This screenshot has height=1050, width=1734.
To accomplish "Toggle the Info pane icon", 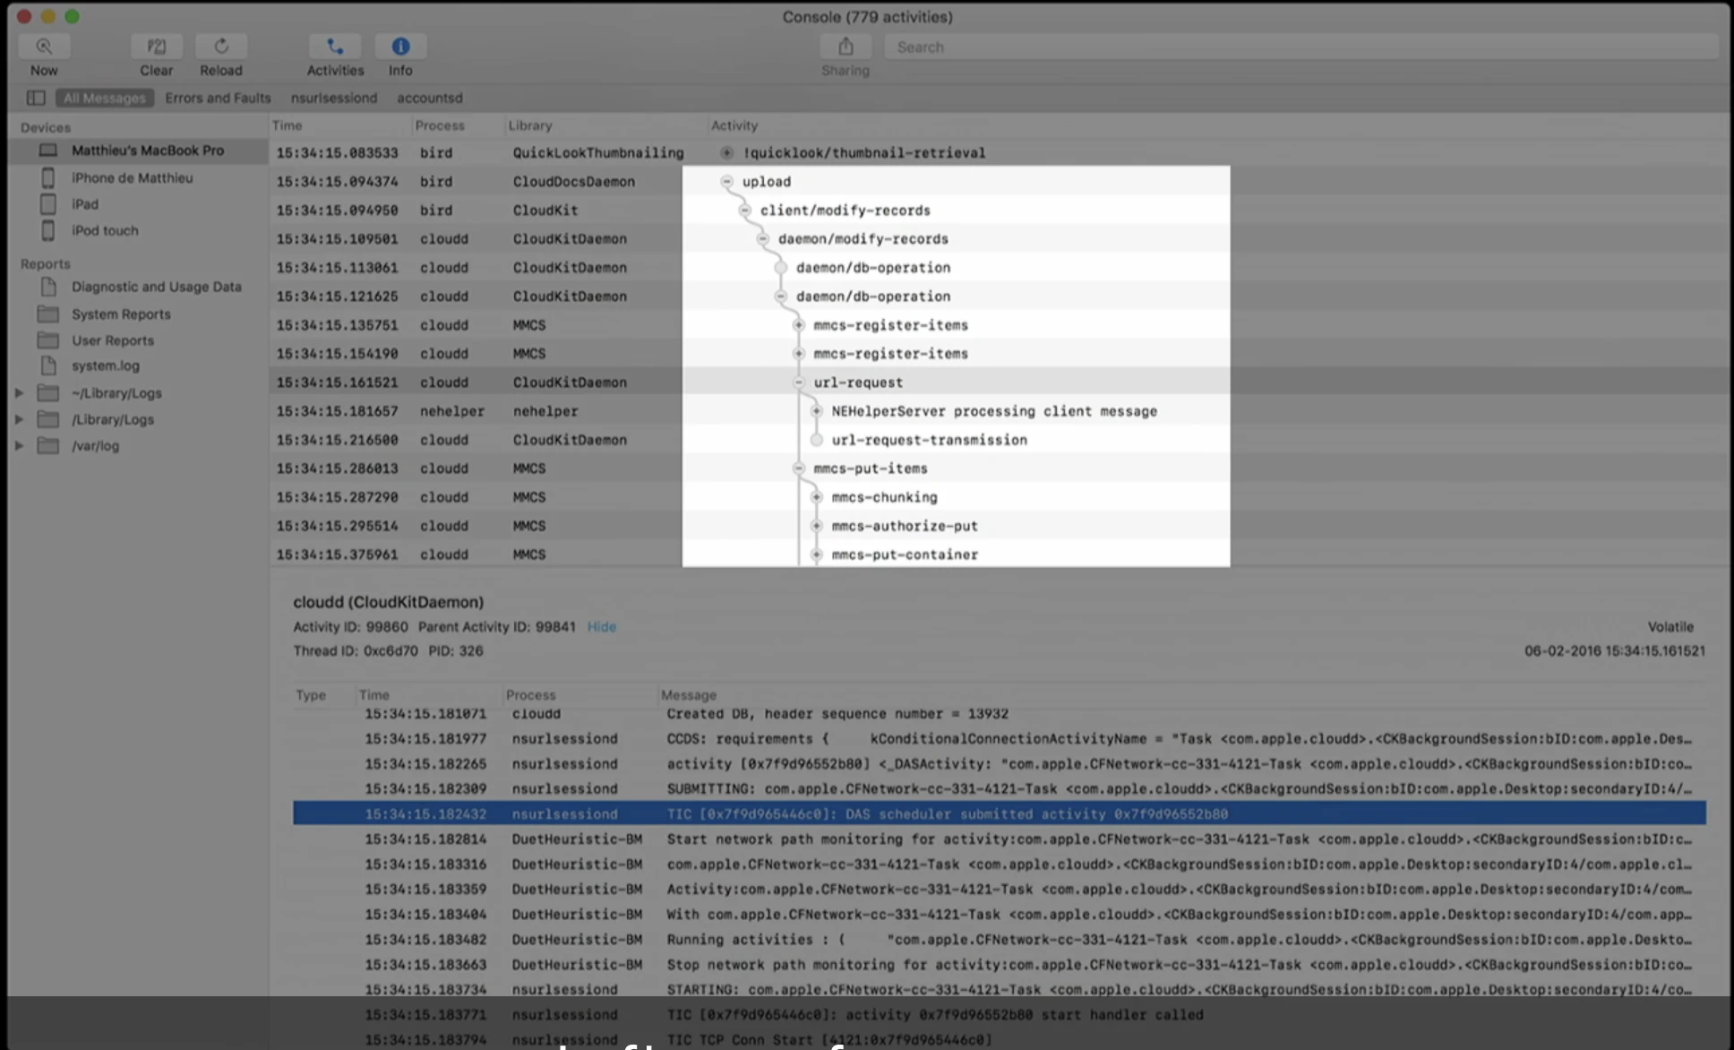I will click(400, 47).
